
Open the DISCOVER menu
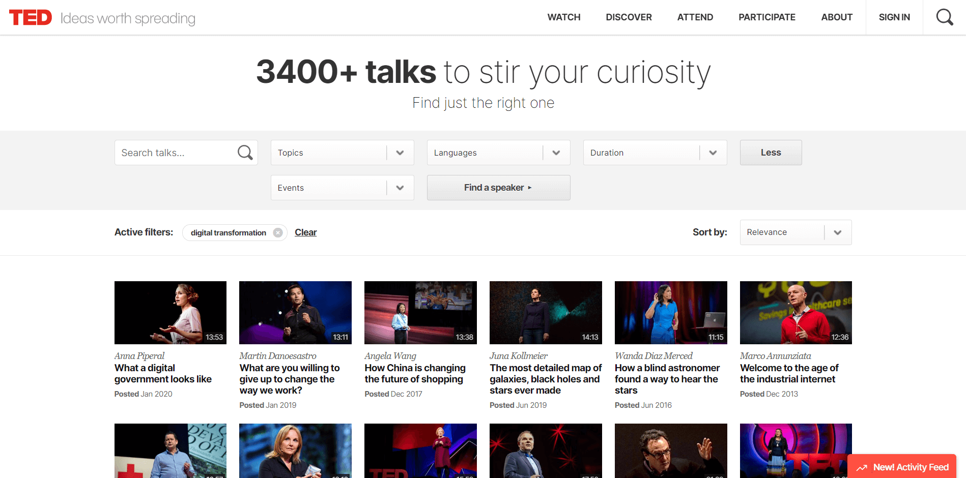click(x=629, y=17)
